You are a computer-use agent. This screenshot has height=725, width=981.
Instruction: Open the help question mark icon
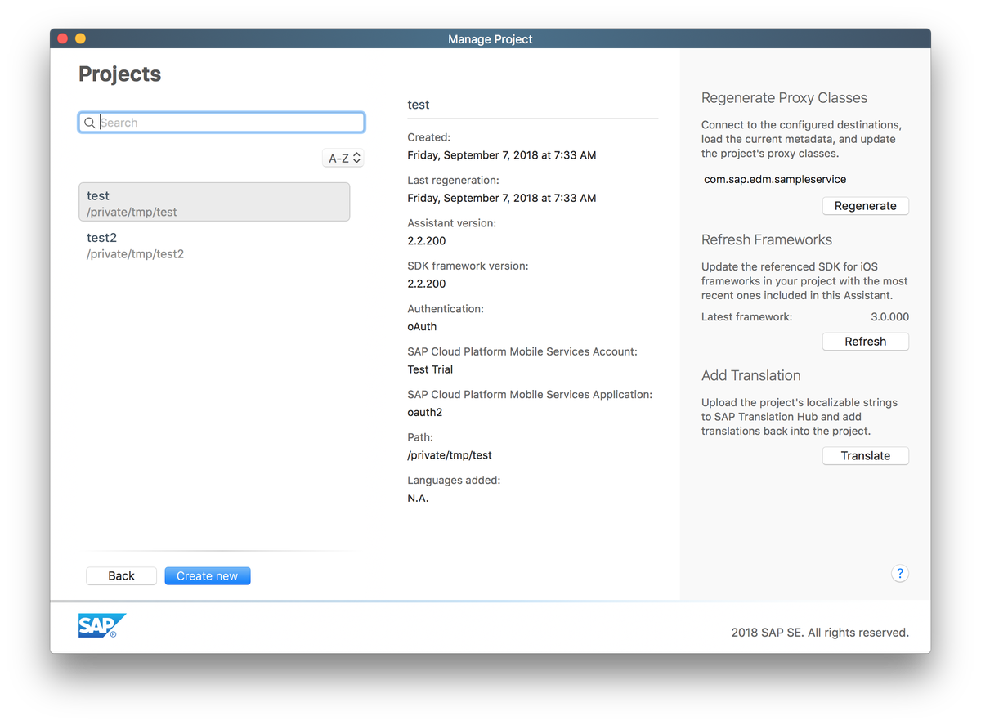point(900,573)
